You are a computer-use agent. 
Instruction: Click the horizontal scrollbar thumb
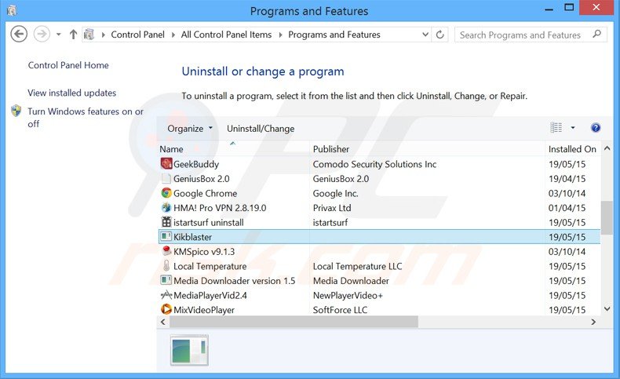294,322
